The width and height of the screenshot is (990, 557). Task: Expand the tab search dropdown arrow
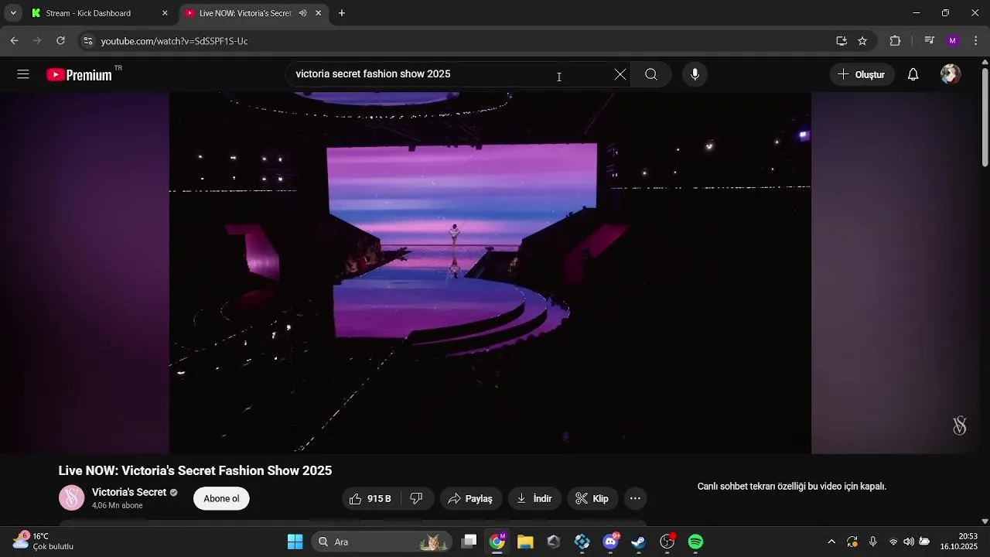pyautogui.click(x=13, y=13)
